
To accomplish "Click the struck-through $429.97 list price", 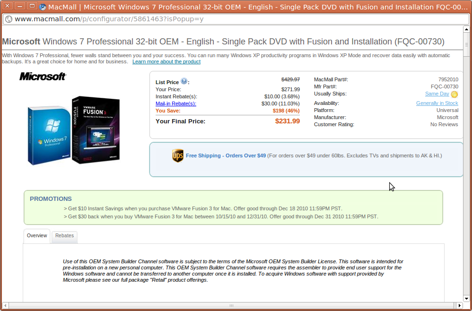I will [x=290, y=80].
